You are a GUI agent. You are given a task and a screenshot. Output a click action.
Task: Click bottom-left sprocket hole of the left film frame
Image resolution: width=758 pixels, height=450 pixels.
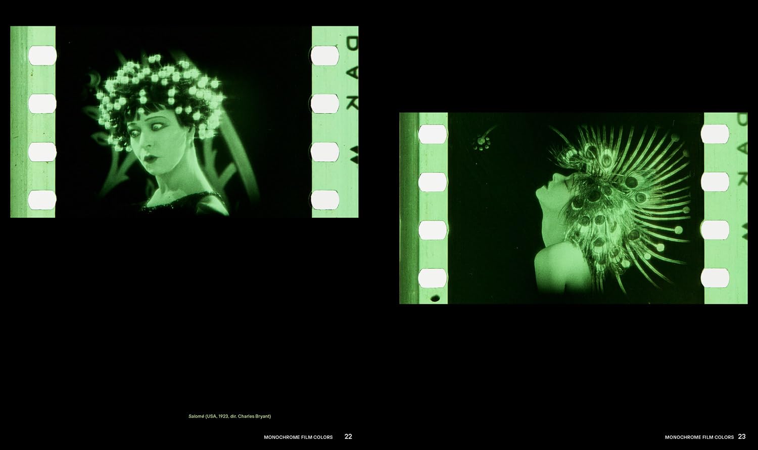click(42, 200)
